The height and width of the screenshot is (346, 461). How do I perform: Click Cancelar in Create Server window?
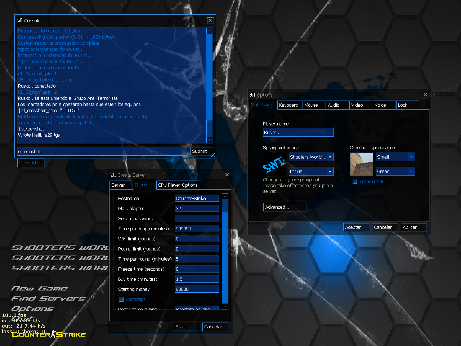[x=215, y=327]
